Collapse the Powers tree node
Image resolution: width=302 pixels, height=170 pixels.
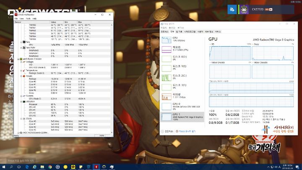tap(21, 76)
